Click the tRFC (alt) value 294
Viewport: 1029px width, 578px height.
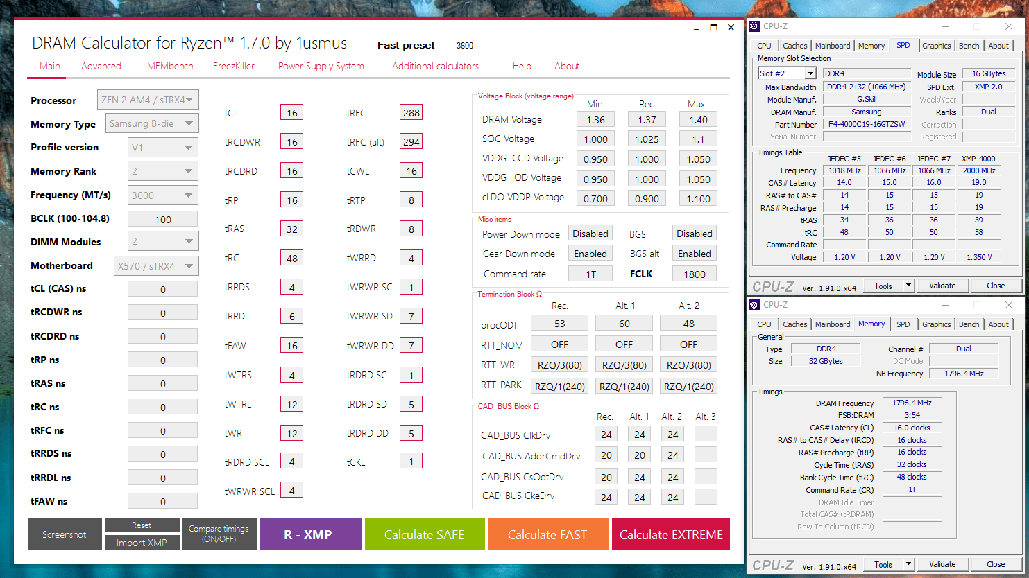pyautogui.click(x=411, y=142)
